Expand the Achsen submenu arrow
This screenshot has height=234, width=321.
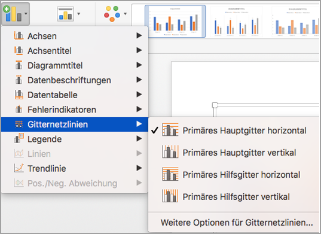(x=139, y=35)
